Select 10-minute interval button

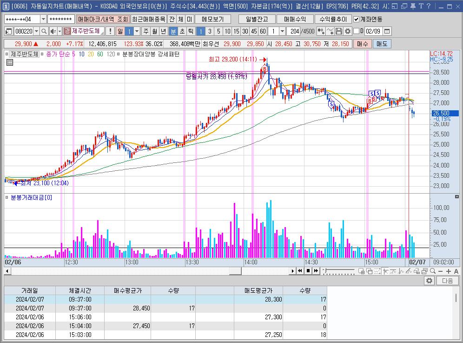point(227,31)
